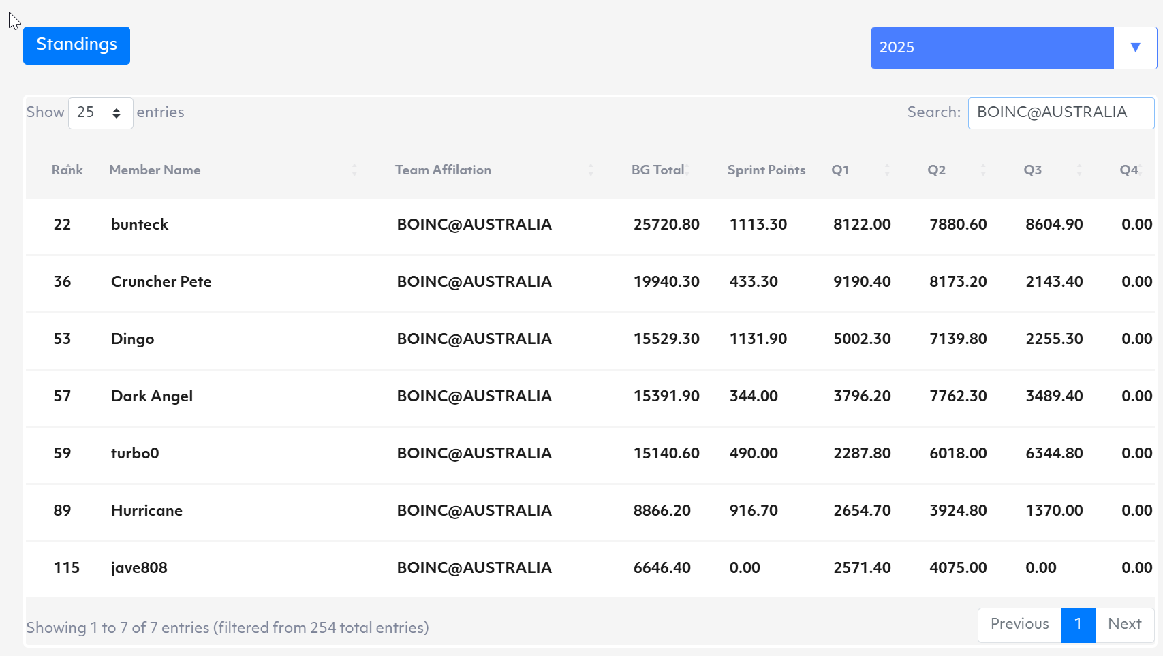Click Q3 value 8604.90
Image resolution: width=1163 pixels, height=656 pixels.
[1054, 225]
